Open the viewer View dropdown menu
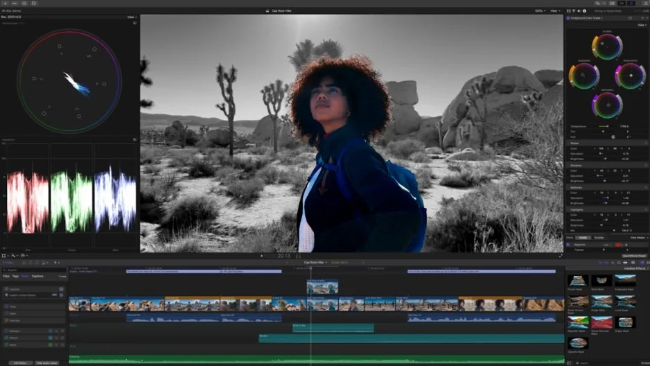 click(554, 10)
